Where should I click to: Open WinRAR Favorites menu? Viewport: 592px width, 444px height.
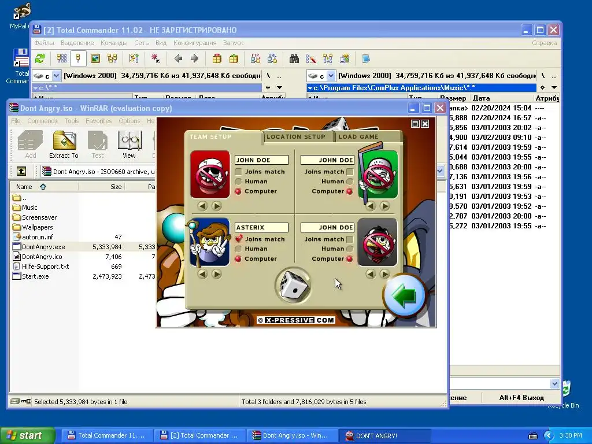pyautogui.click(x=98, y=121)
